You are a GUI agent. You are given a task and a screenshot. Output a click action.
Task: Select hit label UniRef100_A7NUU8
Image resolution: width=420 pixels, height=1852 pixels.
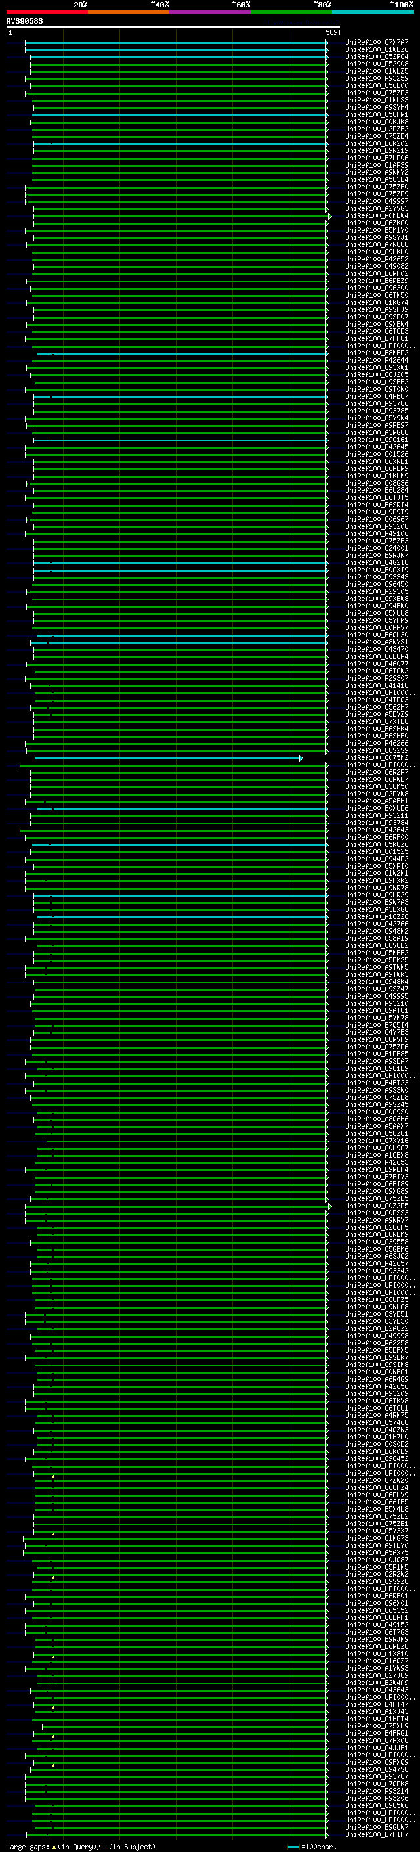coord(376,245)
